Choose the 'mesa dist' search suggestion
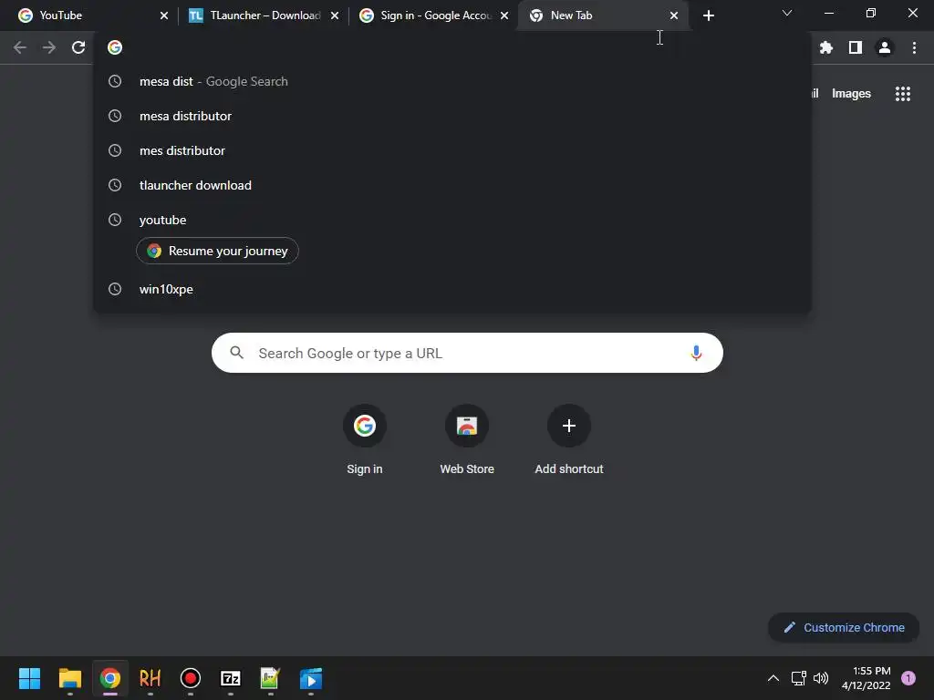The height and width of the screenshot is (700, 934). (x=452, y=81)
